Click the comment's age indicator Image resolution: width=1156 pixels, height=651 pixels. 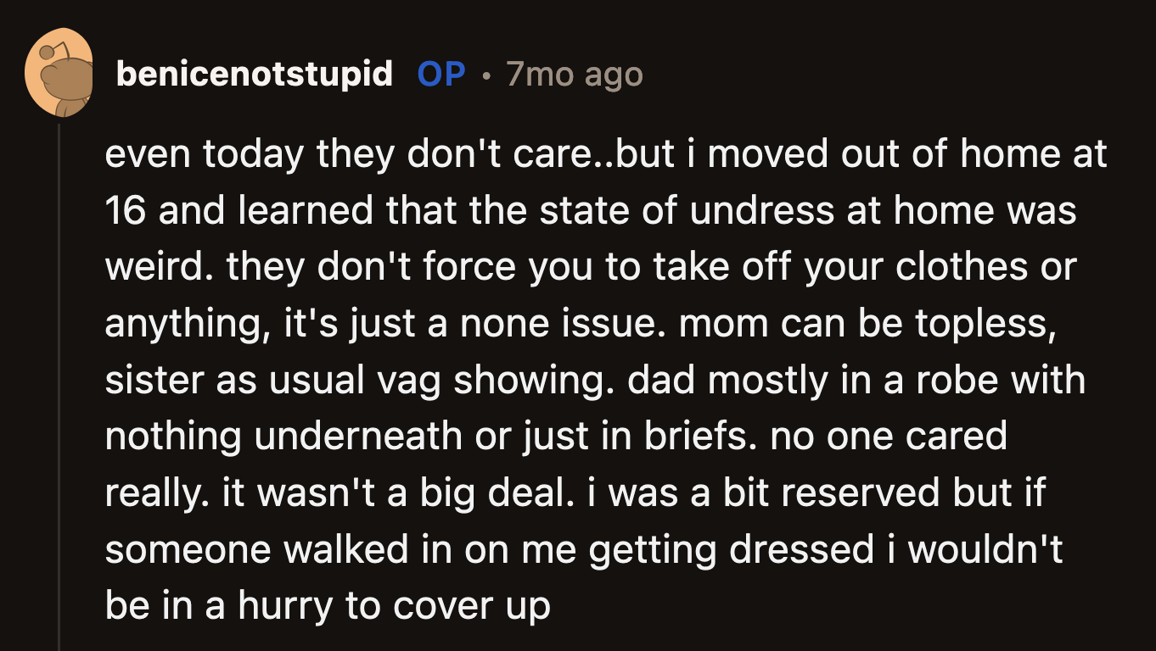tap(574, 75)
